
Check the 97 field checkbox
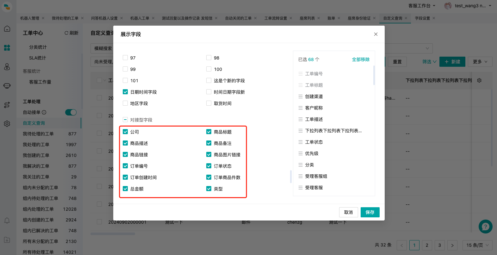coord(125,58)
